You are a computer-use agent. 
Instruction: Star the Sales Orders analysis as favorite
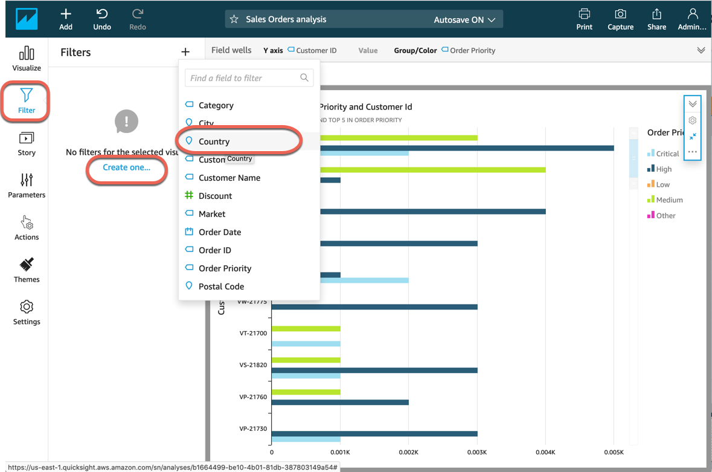234,19
